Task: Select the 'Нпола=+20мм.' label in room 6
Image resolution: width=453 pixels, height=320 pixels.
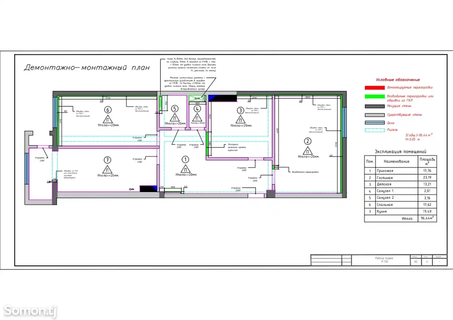Action: pyautogui.click(x=109, y=125)
